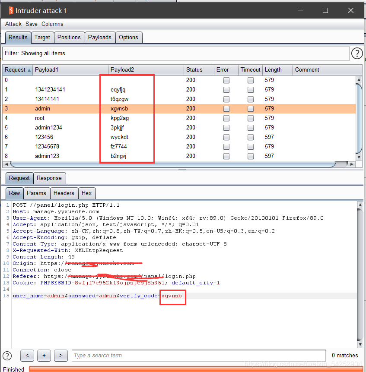Select the row with payload admin1234
Screen dimensions: 366x372
click(179, 128)
